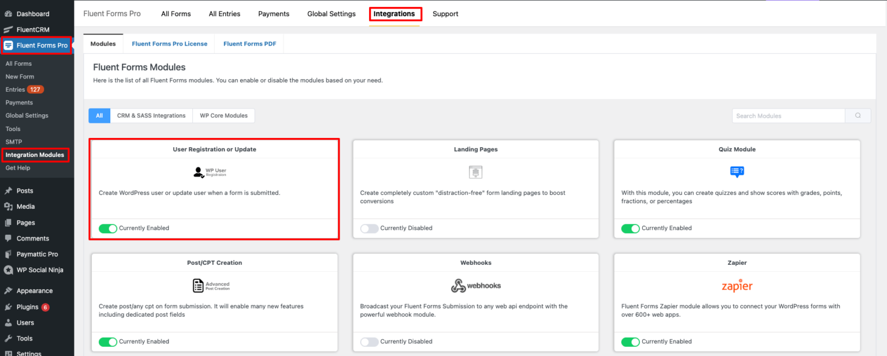Click the Landing Pages page icon
This screenshot has width=887, height=356.
(475, 171)
